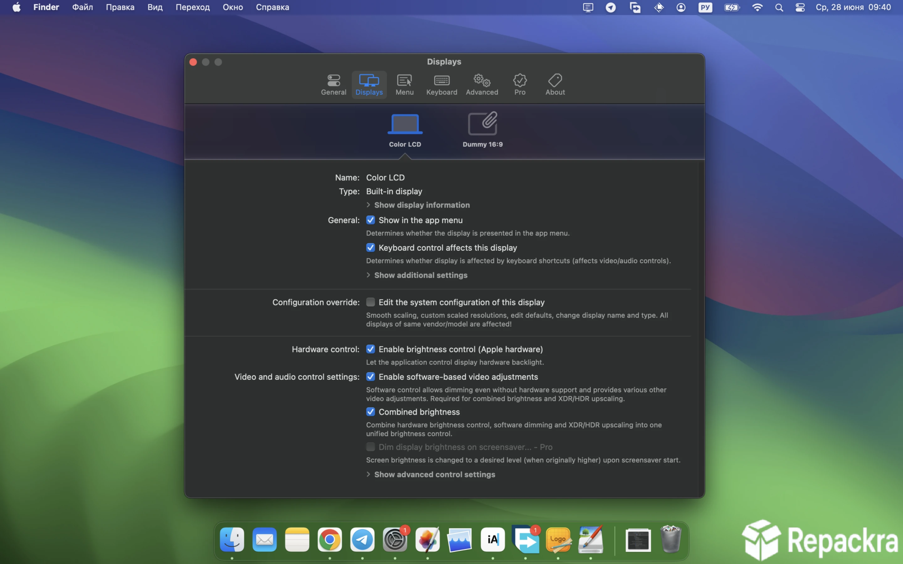Expand Show additional settings
This screenshot has height=564, width=903.
[x=417, y=275]
